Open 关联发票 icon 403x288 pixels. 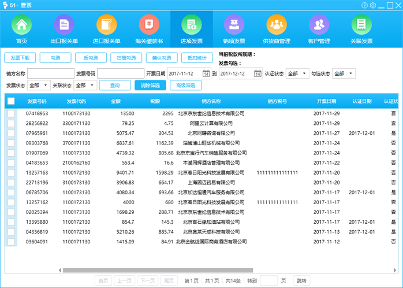coord(361,26)
